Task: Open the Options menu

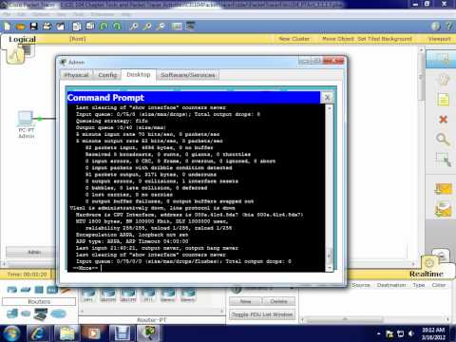Action: [x=41, y=14]
